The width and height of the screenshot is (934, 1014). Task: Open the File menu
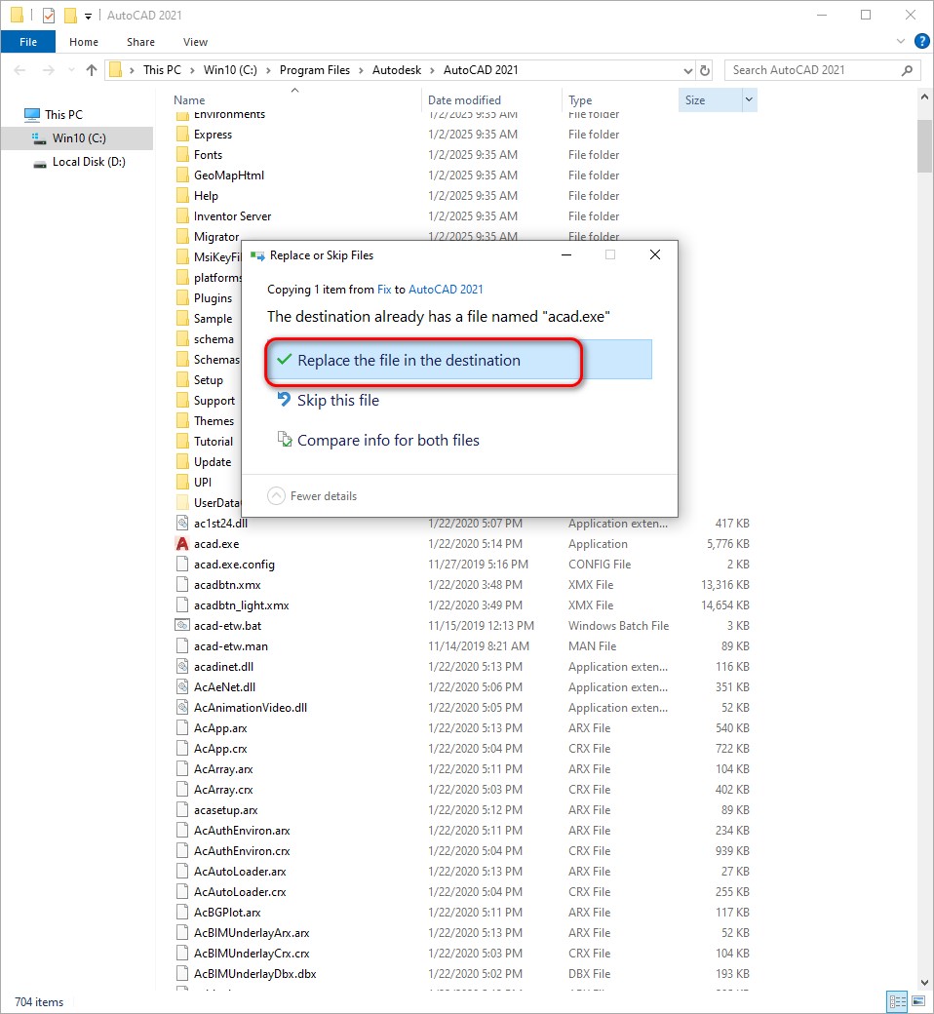pyautogui.click(x=28, y=42)
